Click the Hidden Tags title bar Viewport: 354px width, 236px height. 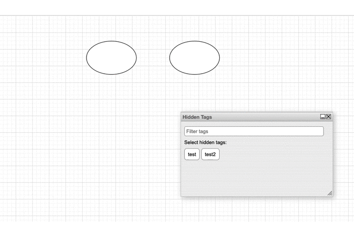pyautogui.click(x=257, y=117)
